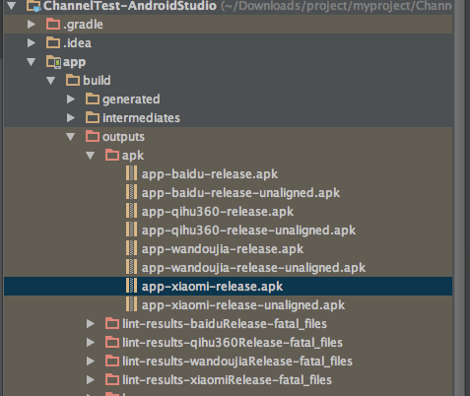Expand lint-results-xiaomiRelease-fatal_files arrow
The height and width of the screenshot is (396, 470).
(x=91, y=380)
